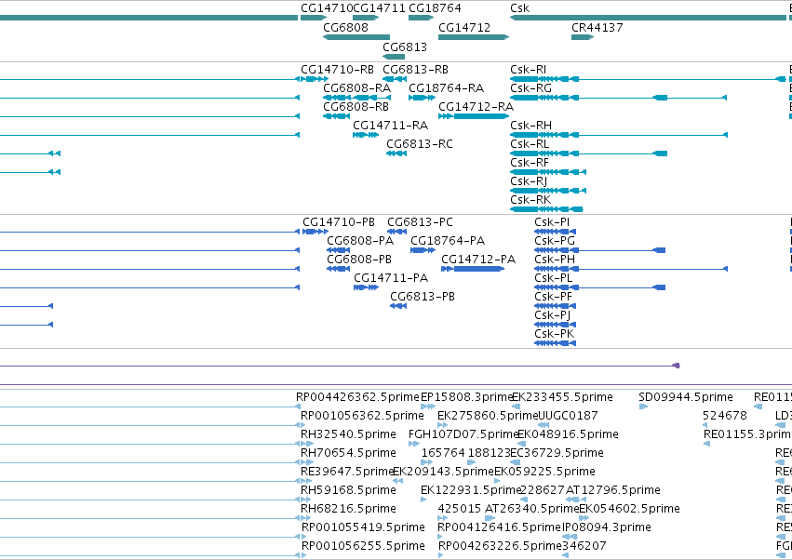This screenshot has width=792, height=560.
Task: Click EST EK059225.5prime
Action: (497, 481)
